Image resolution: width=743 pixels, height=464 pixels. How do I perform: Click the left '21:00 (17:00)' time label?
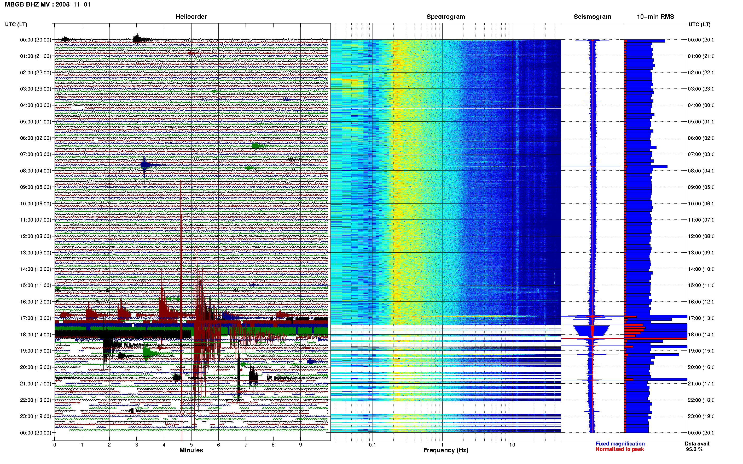36,384
